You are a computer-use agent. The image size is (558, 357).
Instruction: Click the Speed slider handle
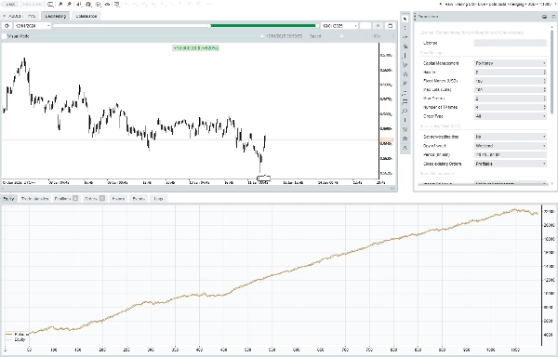[x=341, y=36]
